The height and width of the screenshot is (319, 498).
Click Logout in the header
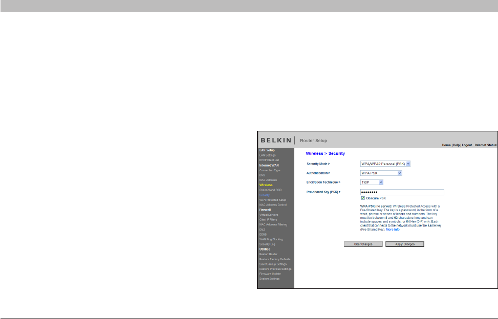467,145
